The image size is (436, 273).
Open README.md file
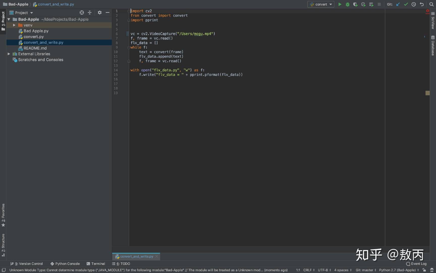pyautogui.click(x=35, y=48)
